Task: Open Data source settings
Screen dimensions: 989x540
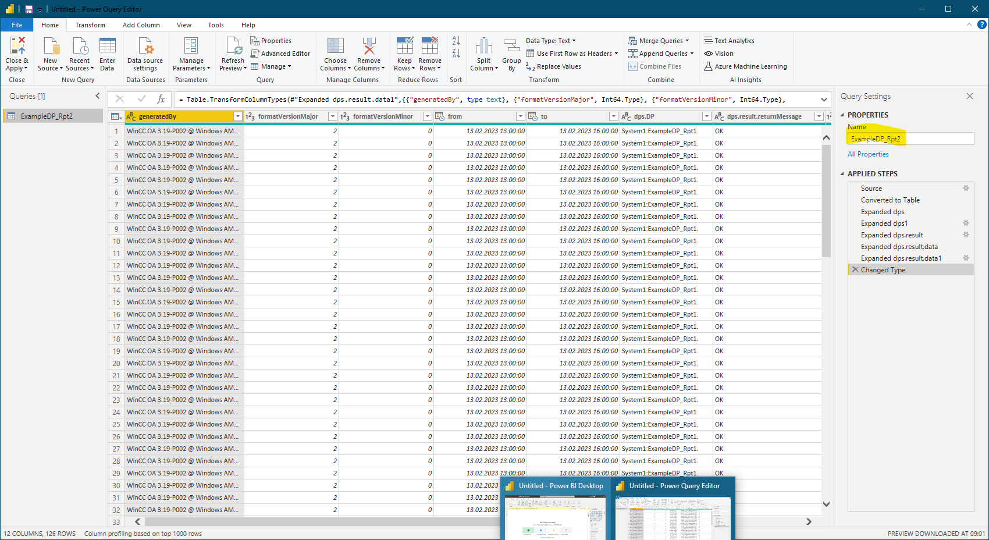Action: [145, 54]
